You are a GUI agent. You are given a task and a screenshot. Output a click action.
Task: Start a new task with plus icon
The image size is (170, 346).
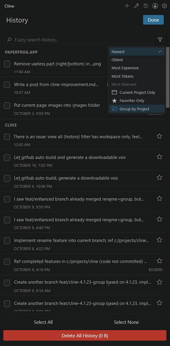click(127, 6)
